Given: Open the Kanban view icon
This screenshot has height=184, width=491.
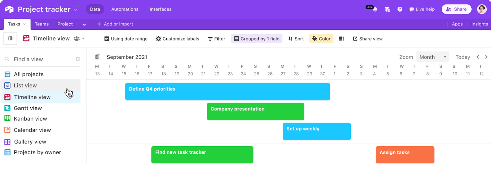Looking at the screenshot, I should (7, 118).
